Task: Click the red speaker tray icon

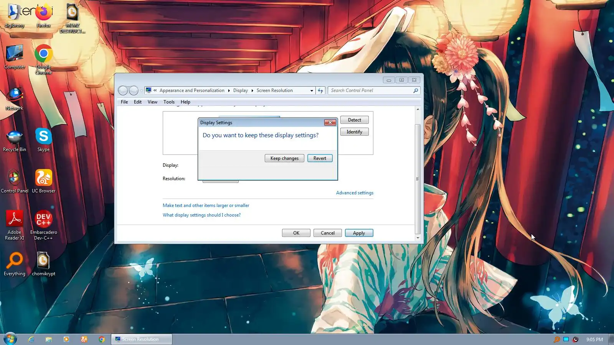Action: point(576,339)
